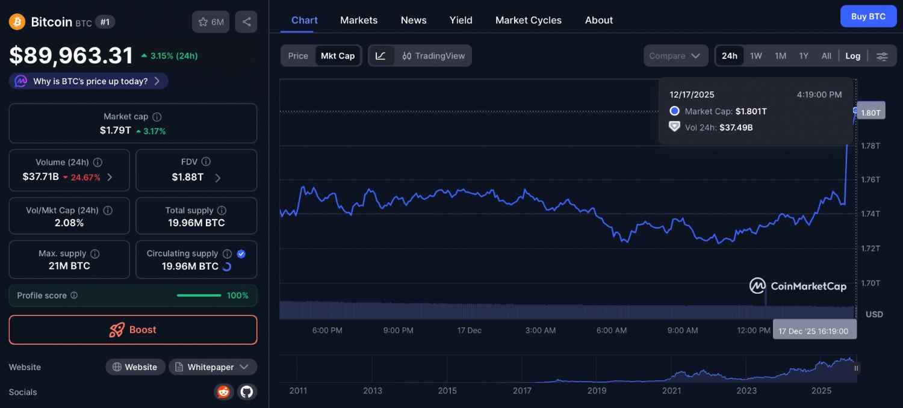The height and width of the screenshot is (408, 903).
Task: Click the Buy BTC button
Action: [x=868, y=16]
